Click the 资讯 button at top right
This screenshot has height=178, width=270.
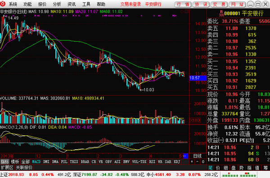point(201,4)
